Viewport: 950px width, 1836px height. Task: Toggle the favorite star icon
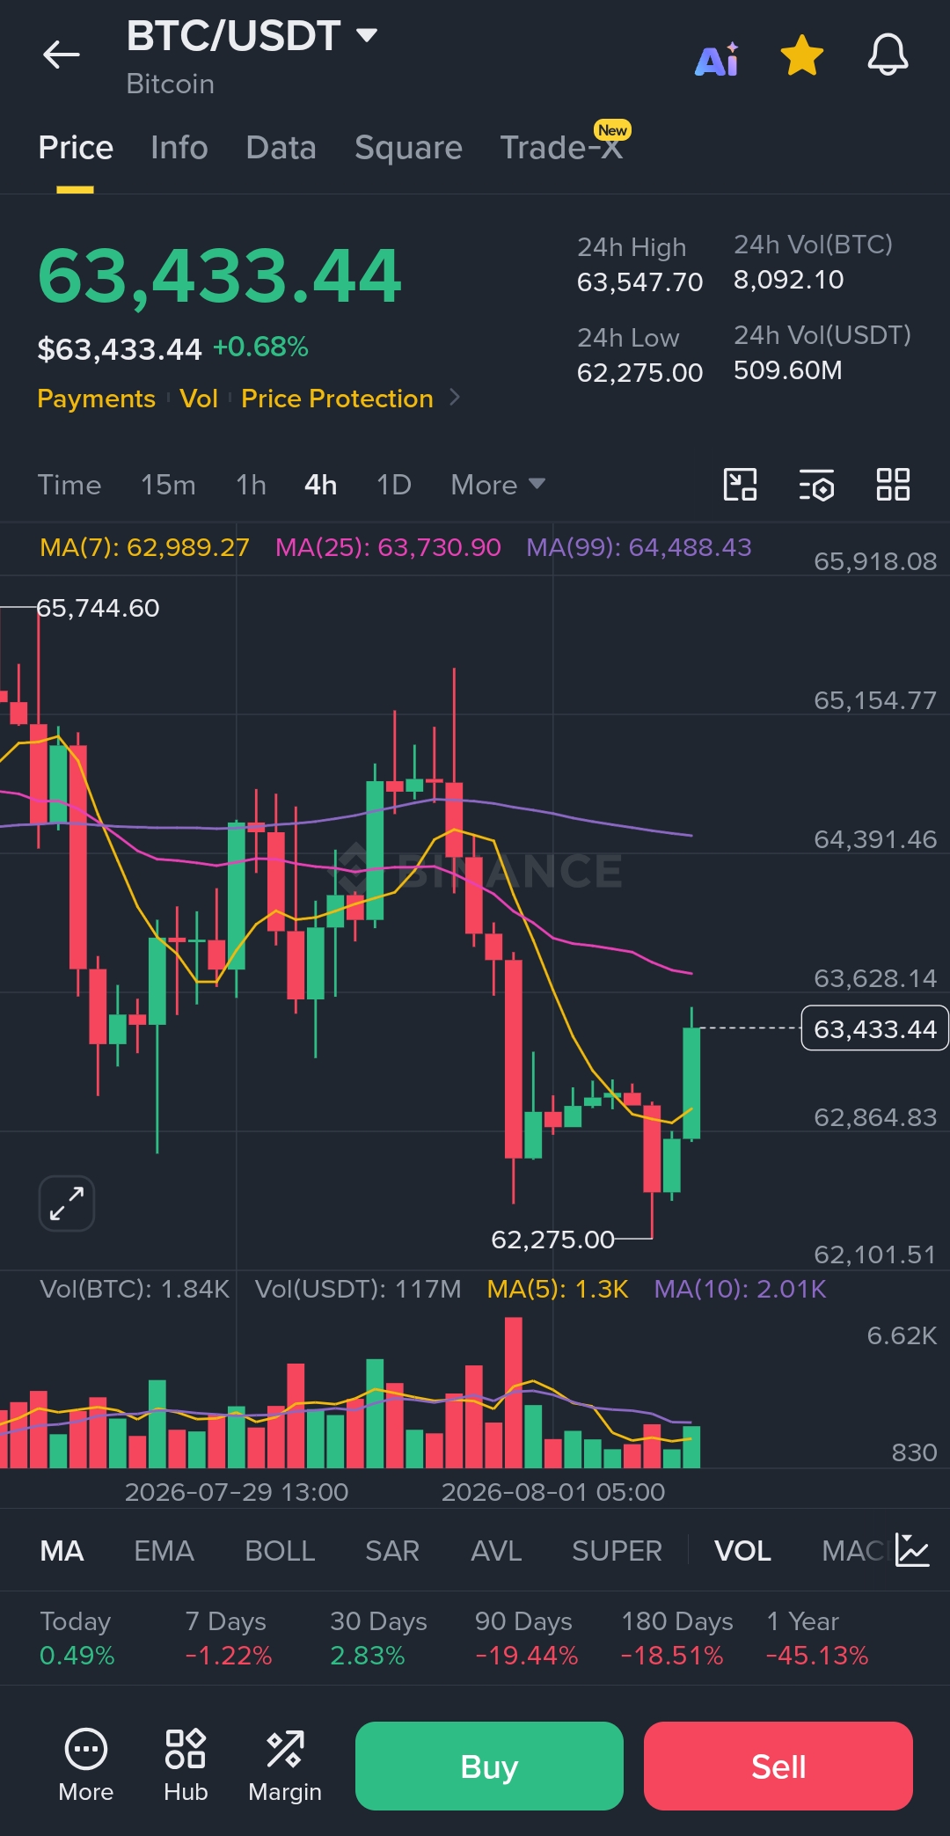802,55
